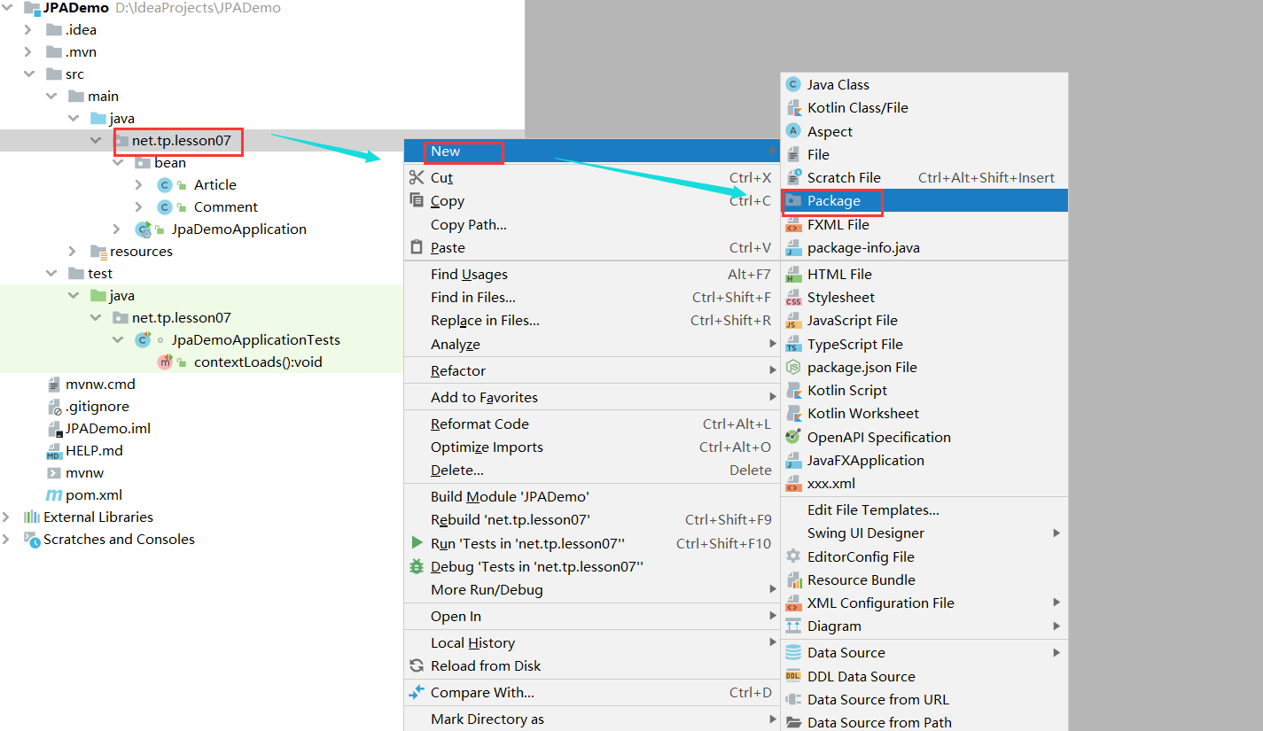Expand the Article class node
Image resolution: width=1263 pixels, height=731 pixels.
coord(139,185)
